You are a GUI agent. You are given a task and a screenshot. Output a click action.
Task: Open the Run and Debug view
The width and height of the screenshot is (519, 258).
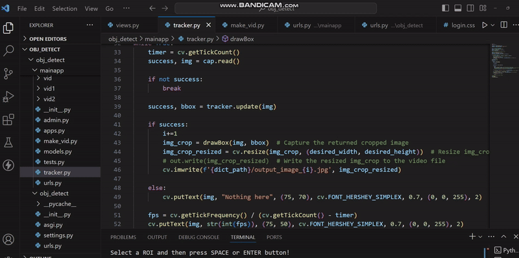point(8,97)
